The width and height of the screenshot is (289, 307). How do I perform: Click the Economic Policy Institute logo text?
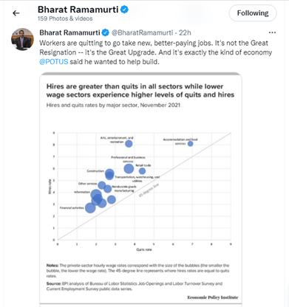(x=213, y=297)
